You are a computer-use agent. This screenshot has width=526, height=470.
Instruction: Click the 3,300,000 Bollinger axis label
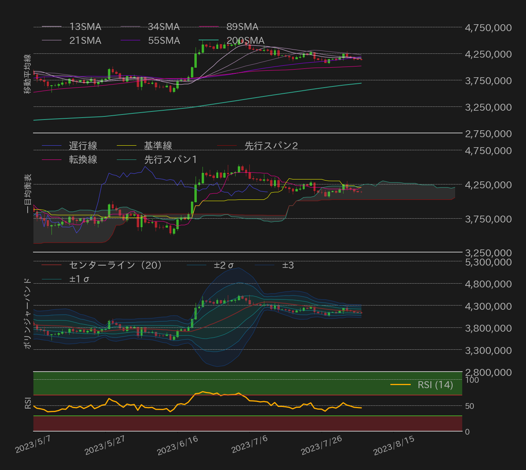coord(488,350)
